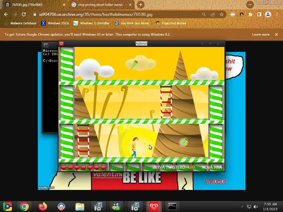The width and height of the screenshot is (283, 212).
Task: Open the Start button
Action: point(7,206)
